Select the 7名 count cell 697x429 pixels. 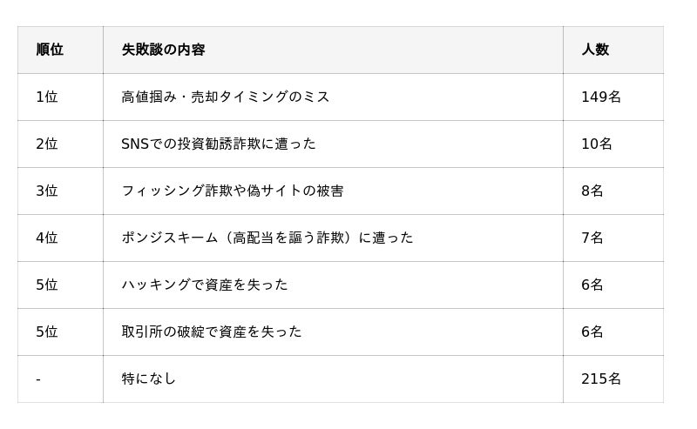click(592, 238)
